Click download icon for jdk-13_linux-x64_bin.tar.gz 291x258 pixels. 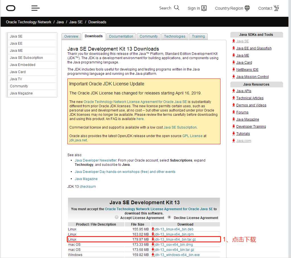pyautogui.click(x=153, y=240)
